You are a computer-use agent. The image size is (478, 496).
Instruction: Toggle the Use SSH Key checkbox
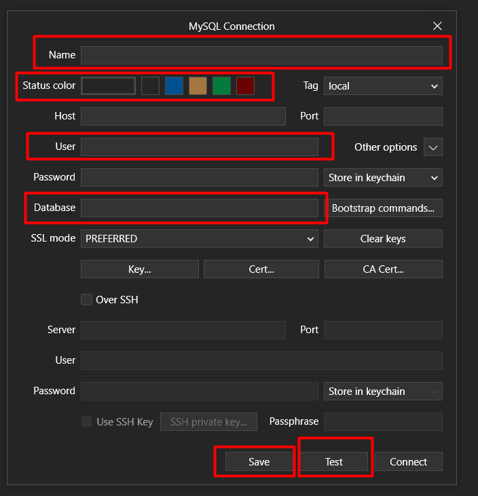pos(87,421)
